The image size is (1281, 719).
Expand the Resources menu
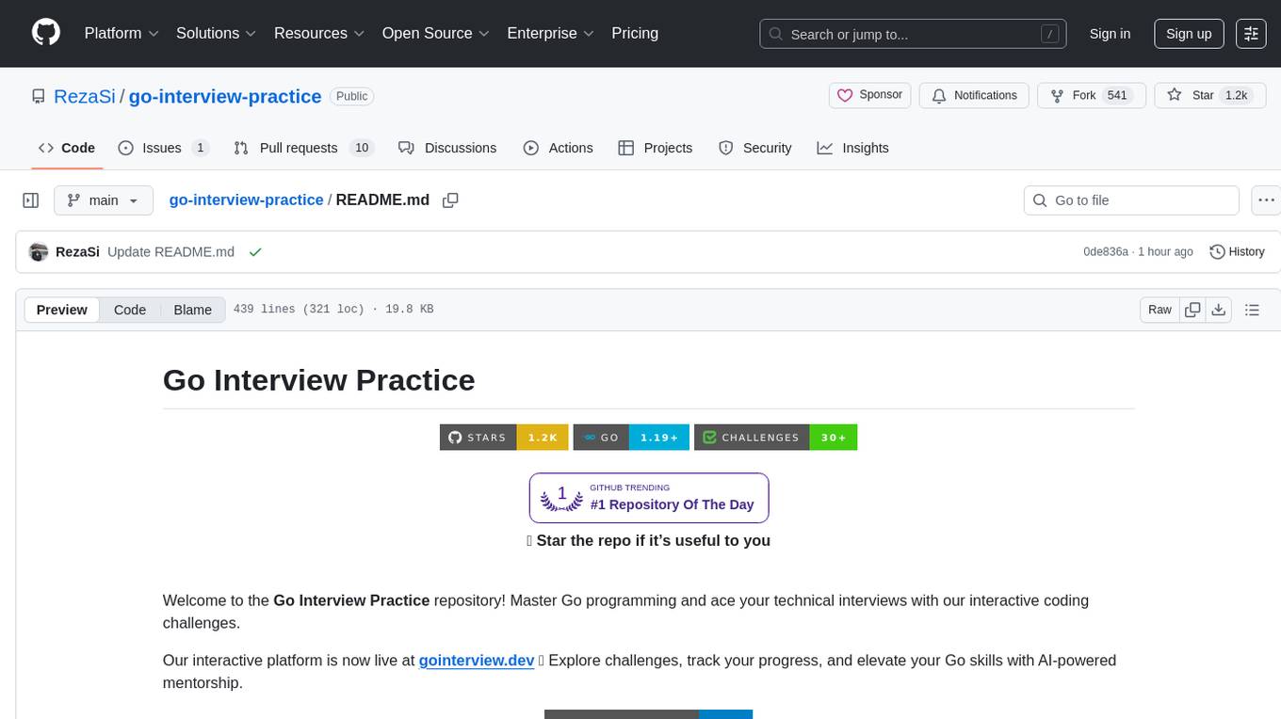coord(319,33)
